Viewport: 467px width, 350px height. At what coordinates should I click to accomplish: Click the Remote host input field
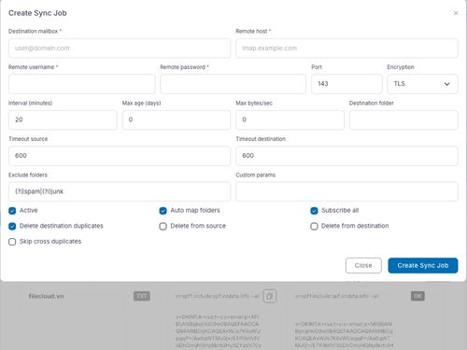[347, 49]
